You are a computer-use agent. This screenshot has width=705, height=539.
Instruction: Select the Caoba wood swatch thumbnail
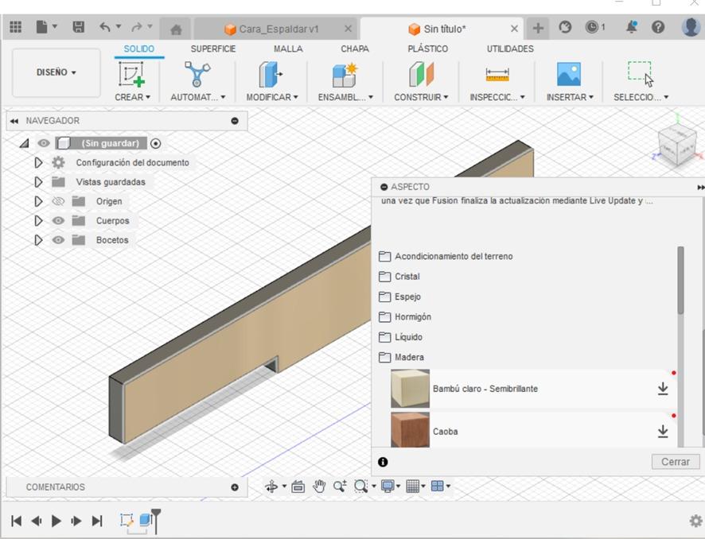tap(410, 430)
